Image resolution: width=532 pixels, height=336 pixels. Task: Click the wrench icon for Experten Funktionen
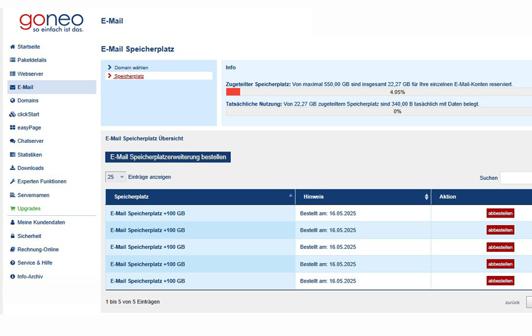[12, 181]
